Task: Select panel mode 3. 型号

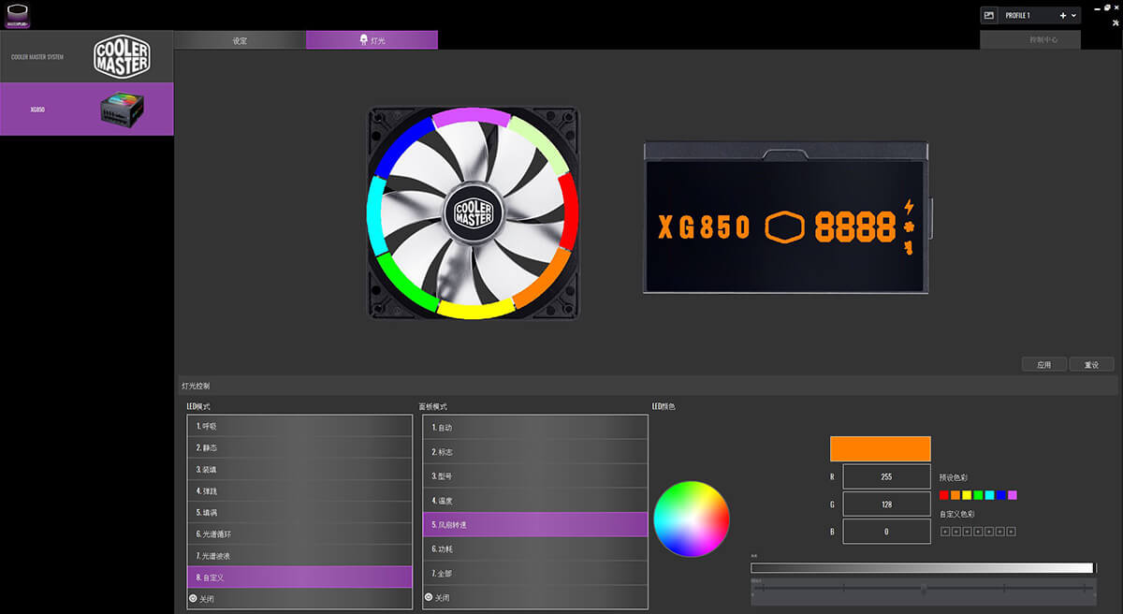Action: tap(535, 476)
